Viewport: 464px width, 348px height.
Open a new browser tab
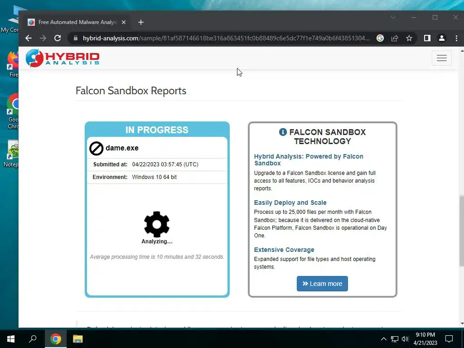tap(141, 22)
